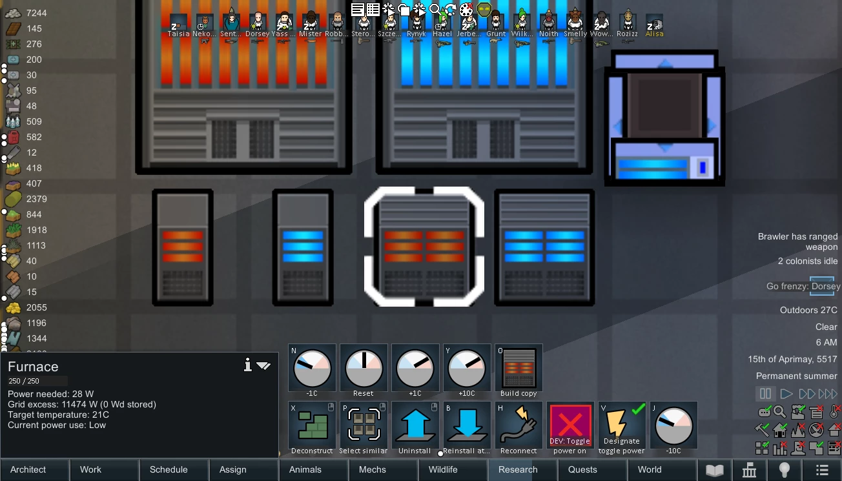The height and width of the screenshot is (481, 842).
Task: Click the Reset temperature gauge
Action: (364, 367)
